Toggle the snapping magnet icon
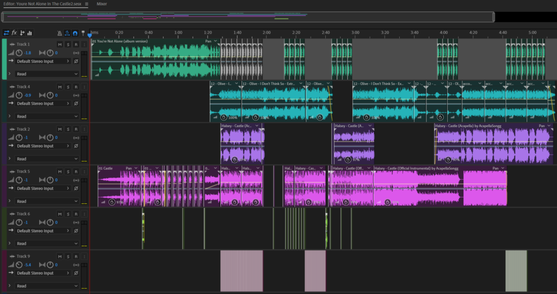This screenshot has height=294, width=557. point(75,33)
